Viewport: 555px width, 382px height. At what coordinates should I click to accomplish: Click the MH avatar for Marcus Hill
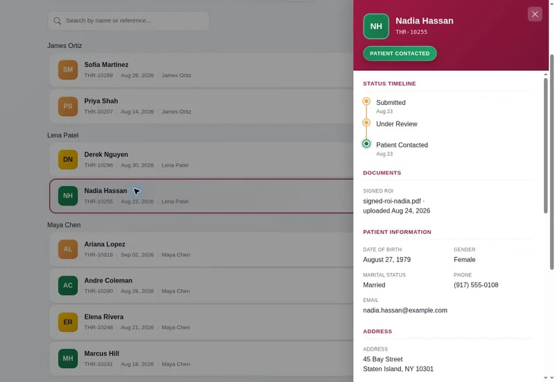pos(68,358)
